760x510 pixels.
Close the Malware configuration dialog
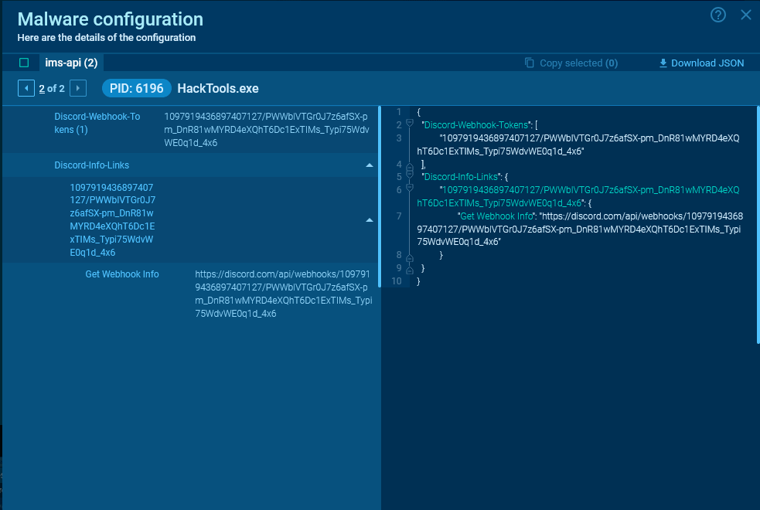tap(746, 15)
